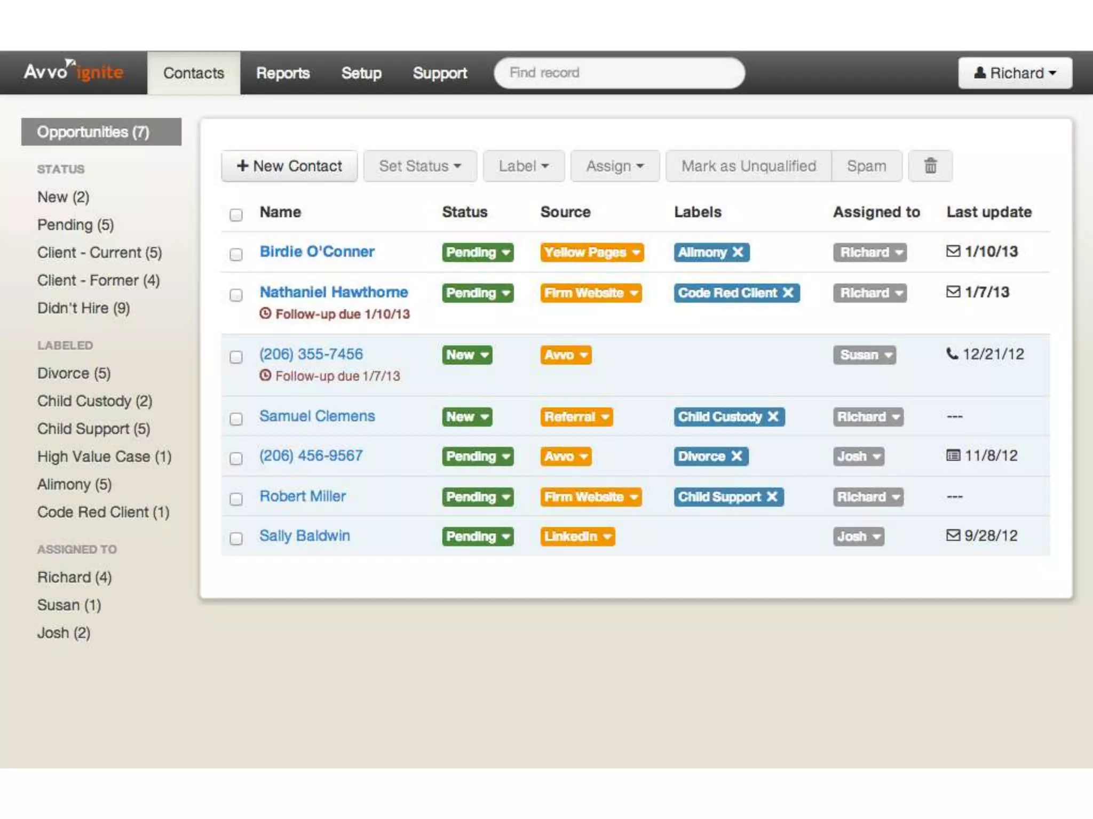Remove the Code Red Client label X

[x=788, y=292]
